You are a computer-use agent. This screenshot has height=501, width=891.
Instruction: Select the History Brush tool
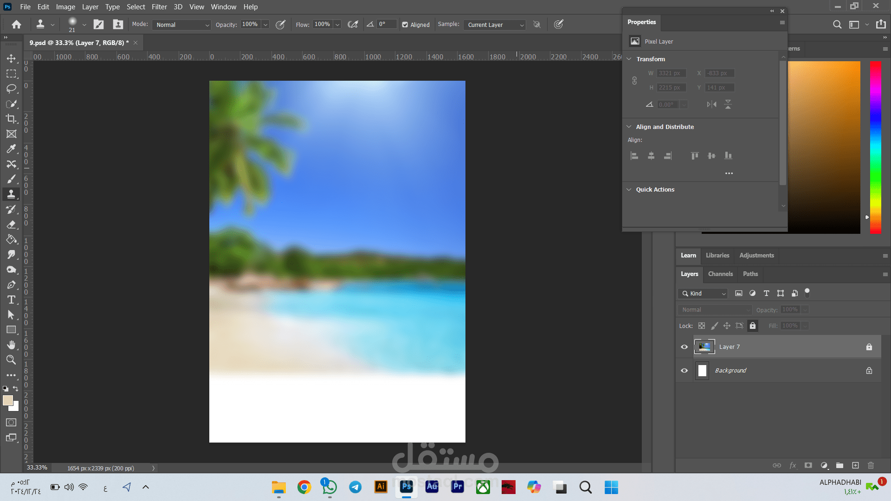11,209
